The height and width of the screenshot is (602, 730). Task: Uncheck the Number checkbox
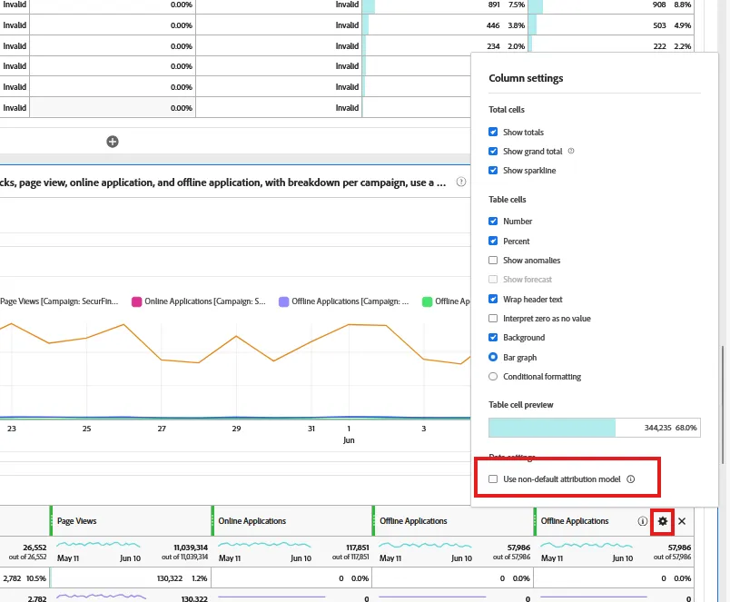tap(493, 221)
